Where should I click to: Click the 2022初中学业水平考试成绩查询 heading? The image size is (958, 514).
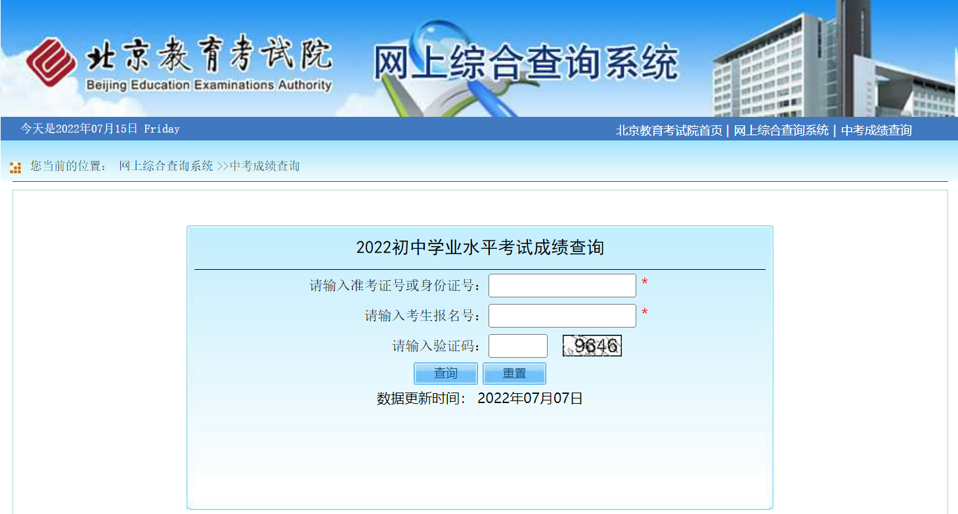[480, 247]
